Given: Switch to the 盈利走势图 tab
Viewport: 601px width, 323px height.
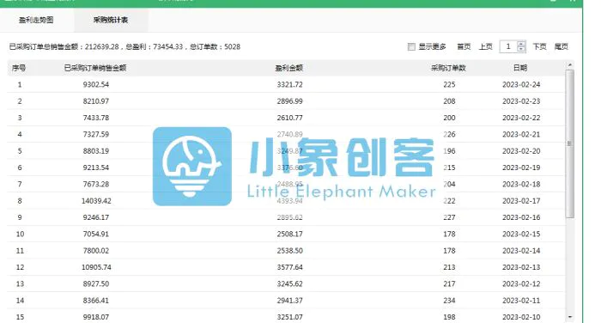Looking at the screenshot, I should tap(36, 20).
